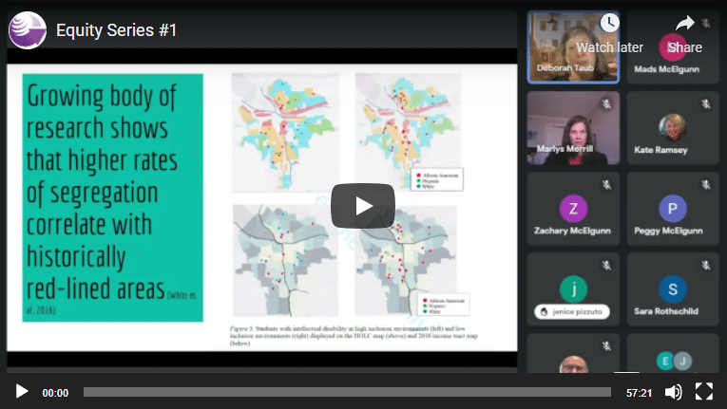Mute the video with the volume icon
The height and width of the screenshot is (409, 727).
pos(673,392)
